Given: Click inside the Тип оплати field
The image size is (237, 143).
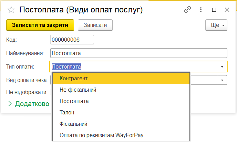Looking at the screenshot, I should pos(134,67).
